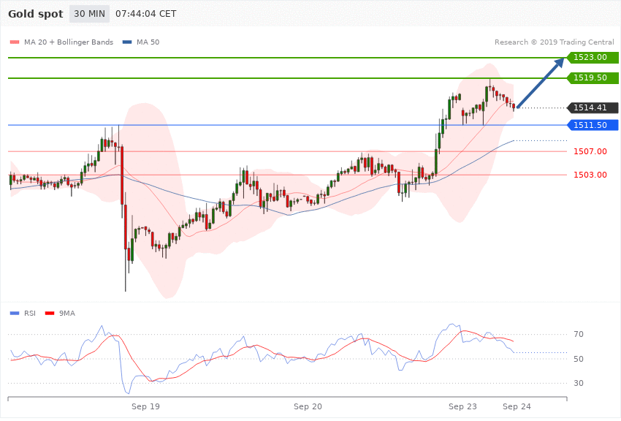Viewport: 621px width, 421px height.
Task: Click the Sep 20 date axis label
Action: [308, 406]
